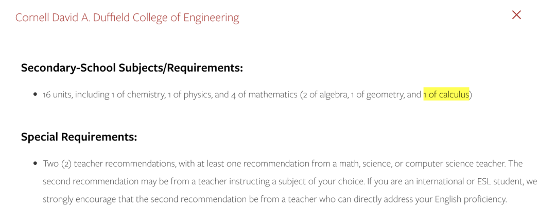
Task: Select the Secondary-School Subjects/Requirements heading
Action: click(132, 67)
